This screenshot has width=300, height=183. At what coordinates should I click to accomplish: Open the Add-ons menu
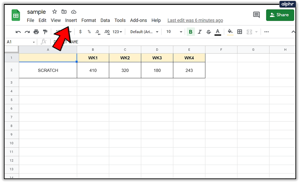click(138, 20)
